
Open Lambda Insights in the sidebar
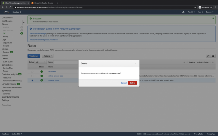(x=9, y=84)
